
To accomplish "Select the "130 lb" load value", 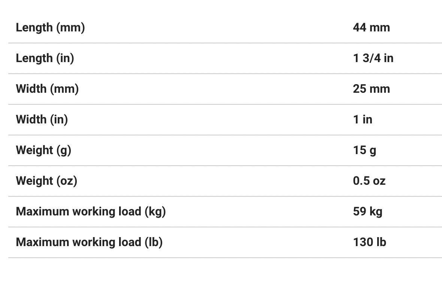I will pyautogui.click(x=369, y=242).
